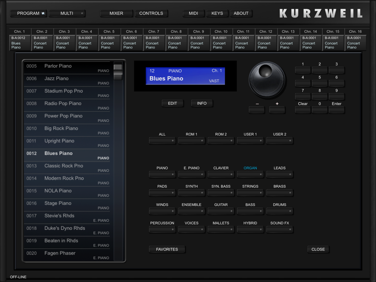The image size is (376, 282).
Task: Tap number 4 on the numeric keypad
Action: click(x=303, y=83)
